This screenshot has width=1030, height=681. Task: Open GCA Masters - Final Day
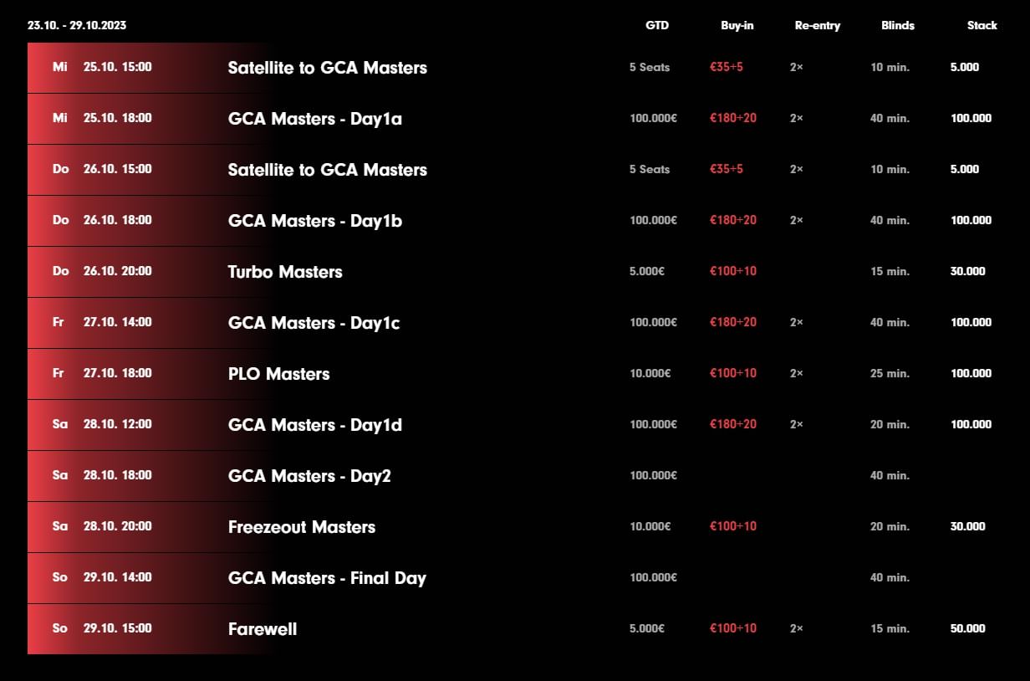(327, 578)
